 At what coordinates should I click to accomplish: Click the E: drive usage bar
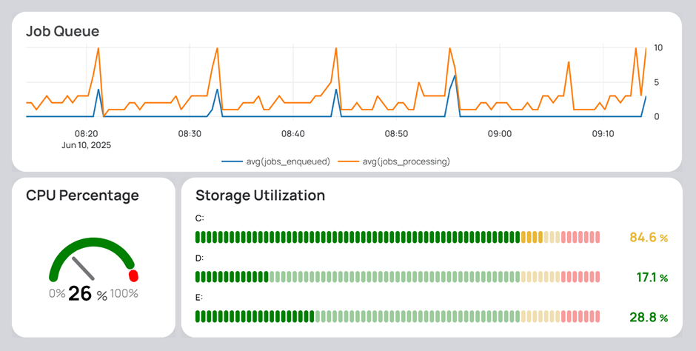(398, 316)
